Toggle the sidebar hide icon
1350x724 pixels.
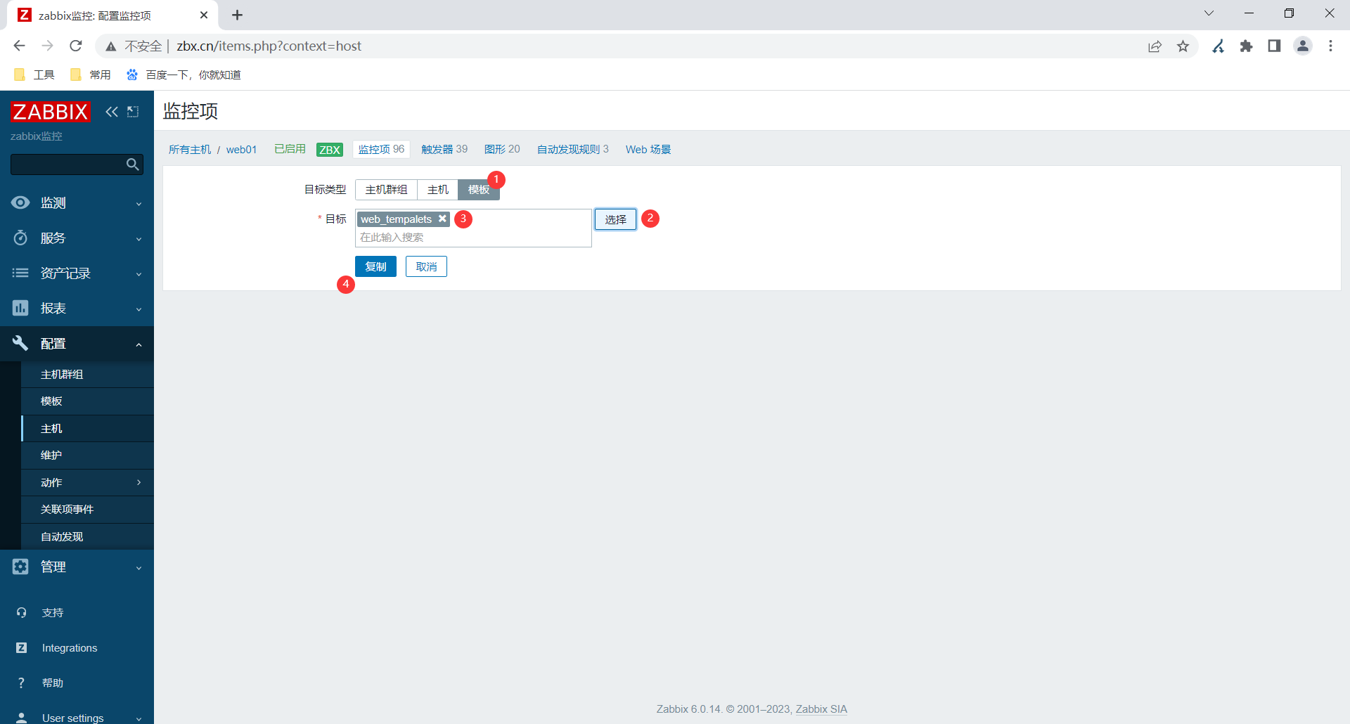133,112
